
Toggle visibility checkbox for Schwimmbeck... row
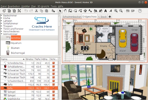54,81
